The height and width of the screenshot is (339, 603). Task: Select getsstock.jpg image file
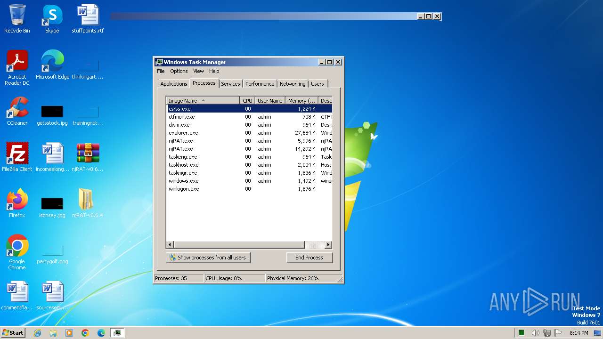point(52,115)
